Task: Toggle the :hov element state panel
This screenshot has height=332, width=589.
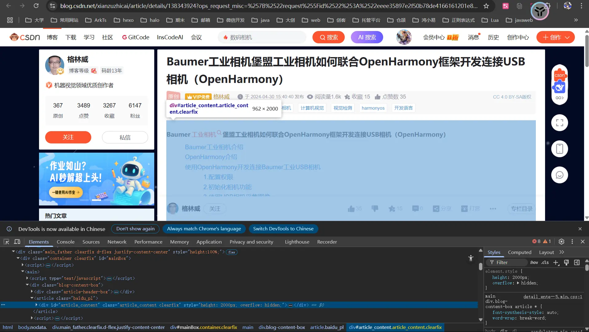Action: (x=534, y=262)
